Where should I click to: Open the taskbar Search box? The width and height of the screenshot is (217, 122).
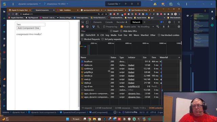tap(76, 119)
